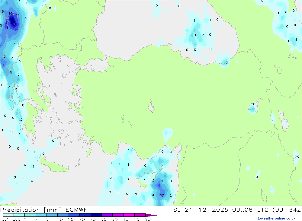Click the '0.1' legend scale label
The image size is (302, 221).
(x=5, y=219)
